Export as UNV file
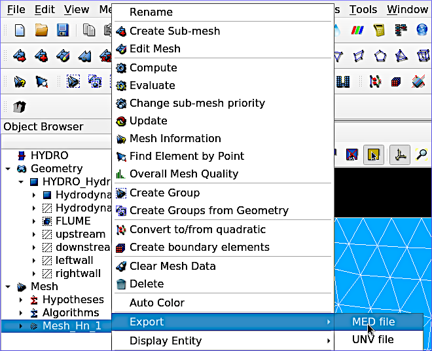Image resolution: width=432 pixels, height=351 pixels. 379,339
